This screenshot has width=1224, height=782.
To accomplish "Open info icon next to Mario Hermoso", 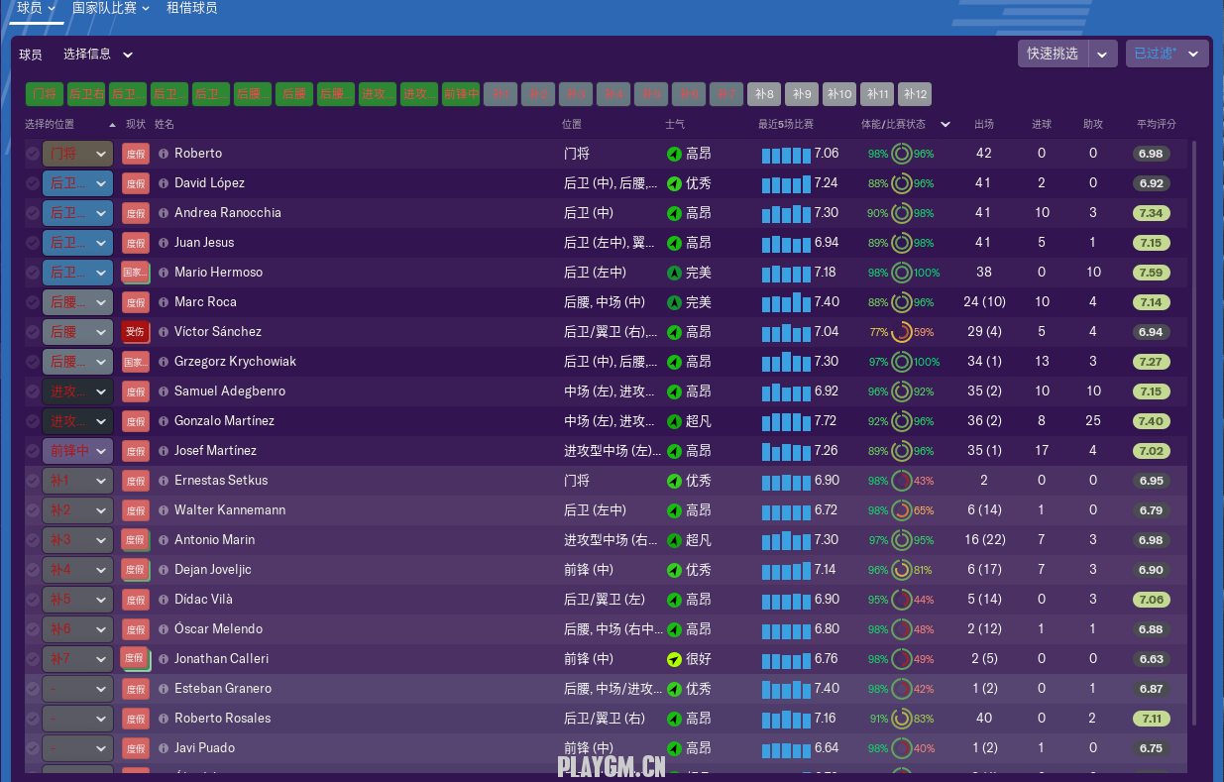I will tap(164, 273).
